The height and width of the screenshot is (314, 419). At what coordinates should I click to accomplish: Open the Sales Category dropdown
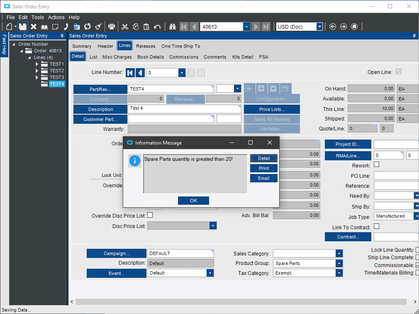click(339, 253)
